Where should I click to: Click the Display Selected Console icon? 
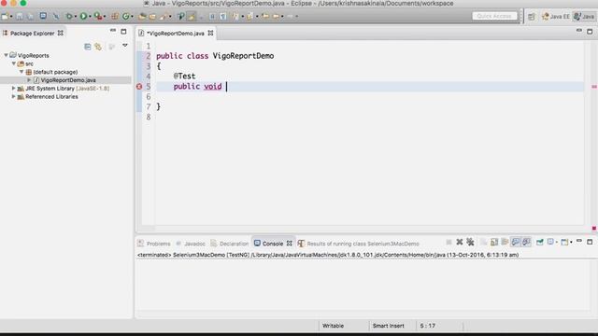pyautogui.click(x=550, y=242)
